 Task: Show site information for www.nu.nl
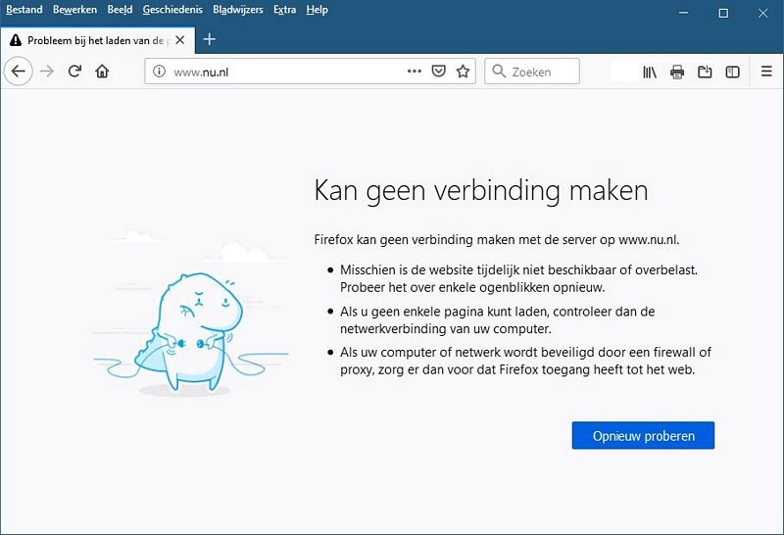pyautogui.click(x=159, y=72)
